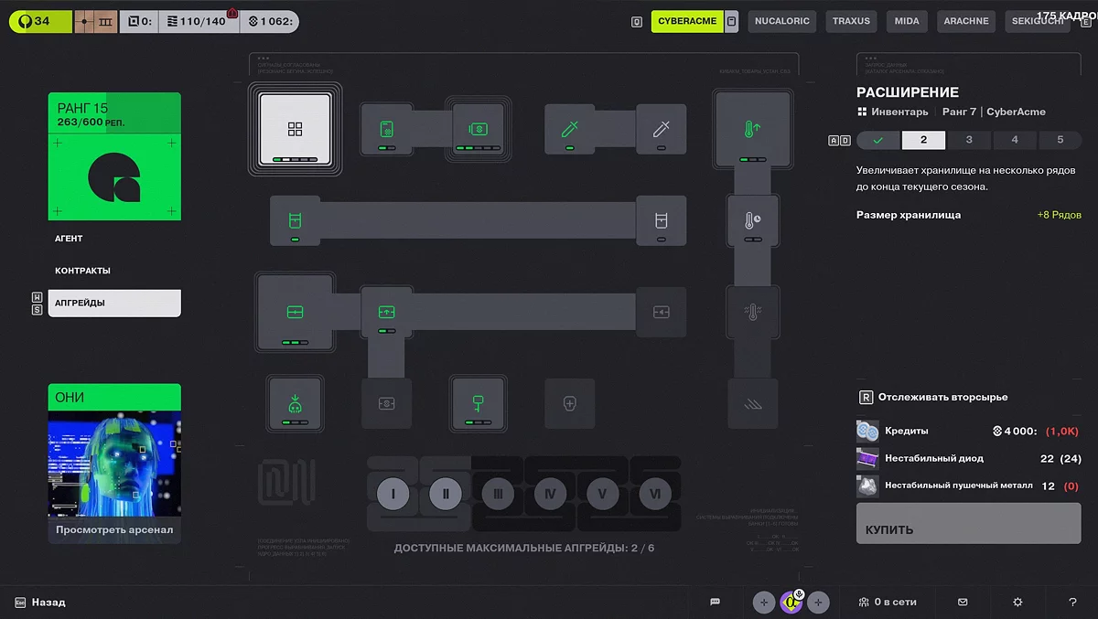
Task: Select the green crate with arrow node
Action: (386, 312)
